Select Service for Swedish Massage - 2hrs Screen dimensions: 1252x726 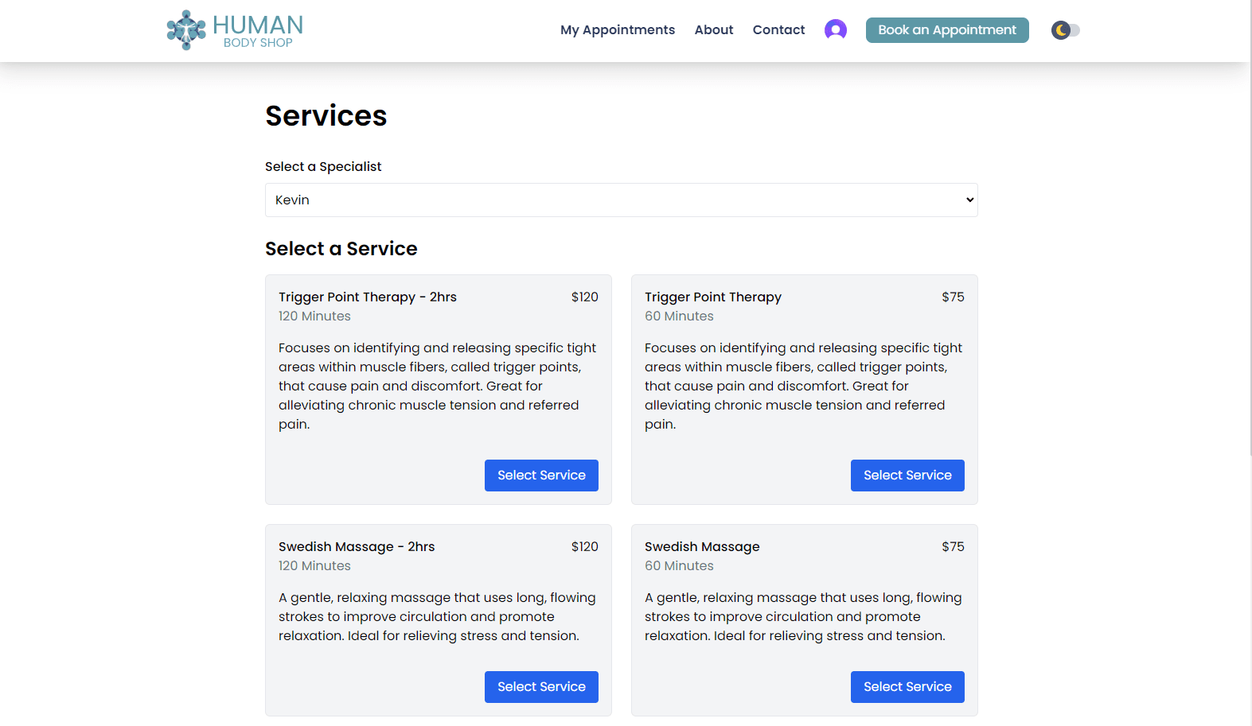pyautogui.click(x=541, y=687)
